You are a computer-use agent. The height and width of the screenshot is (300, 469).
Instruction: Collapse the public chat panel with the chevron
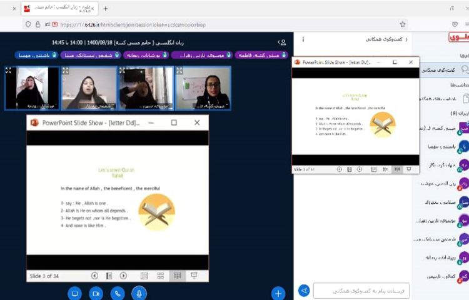click(x=406, y=39)
